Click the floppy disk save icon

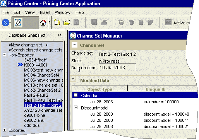(x=94, y=22)
